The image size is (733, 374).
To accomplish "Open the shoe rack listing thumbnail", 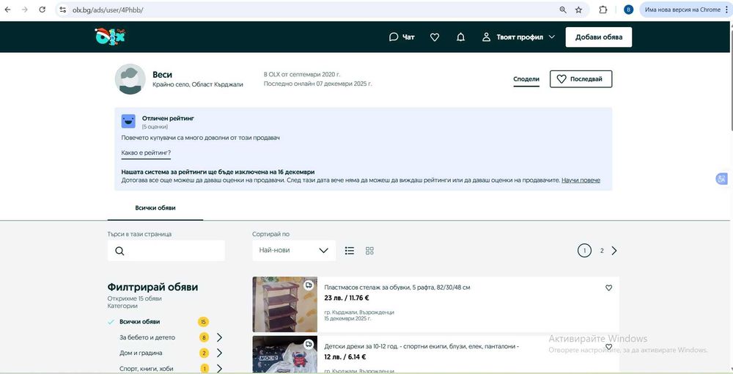I will (284, 304).
